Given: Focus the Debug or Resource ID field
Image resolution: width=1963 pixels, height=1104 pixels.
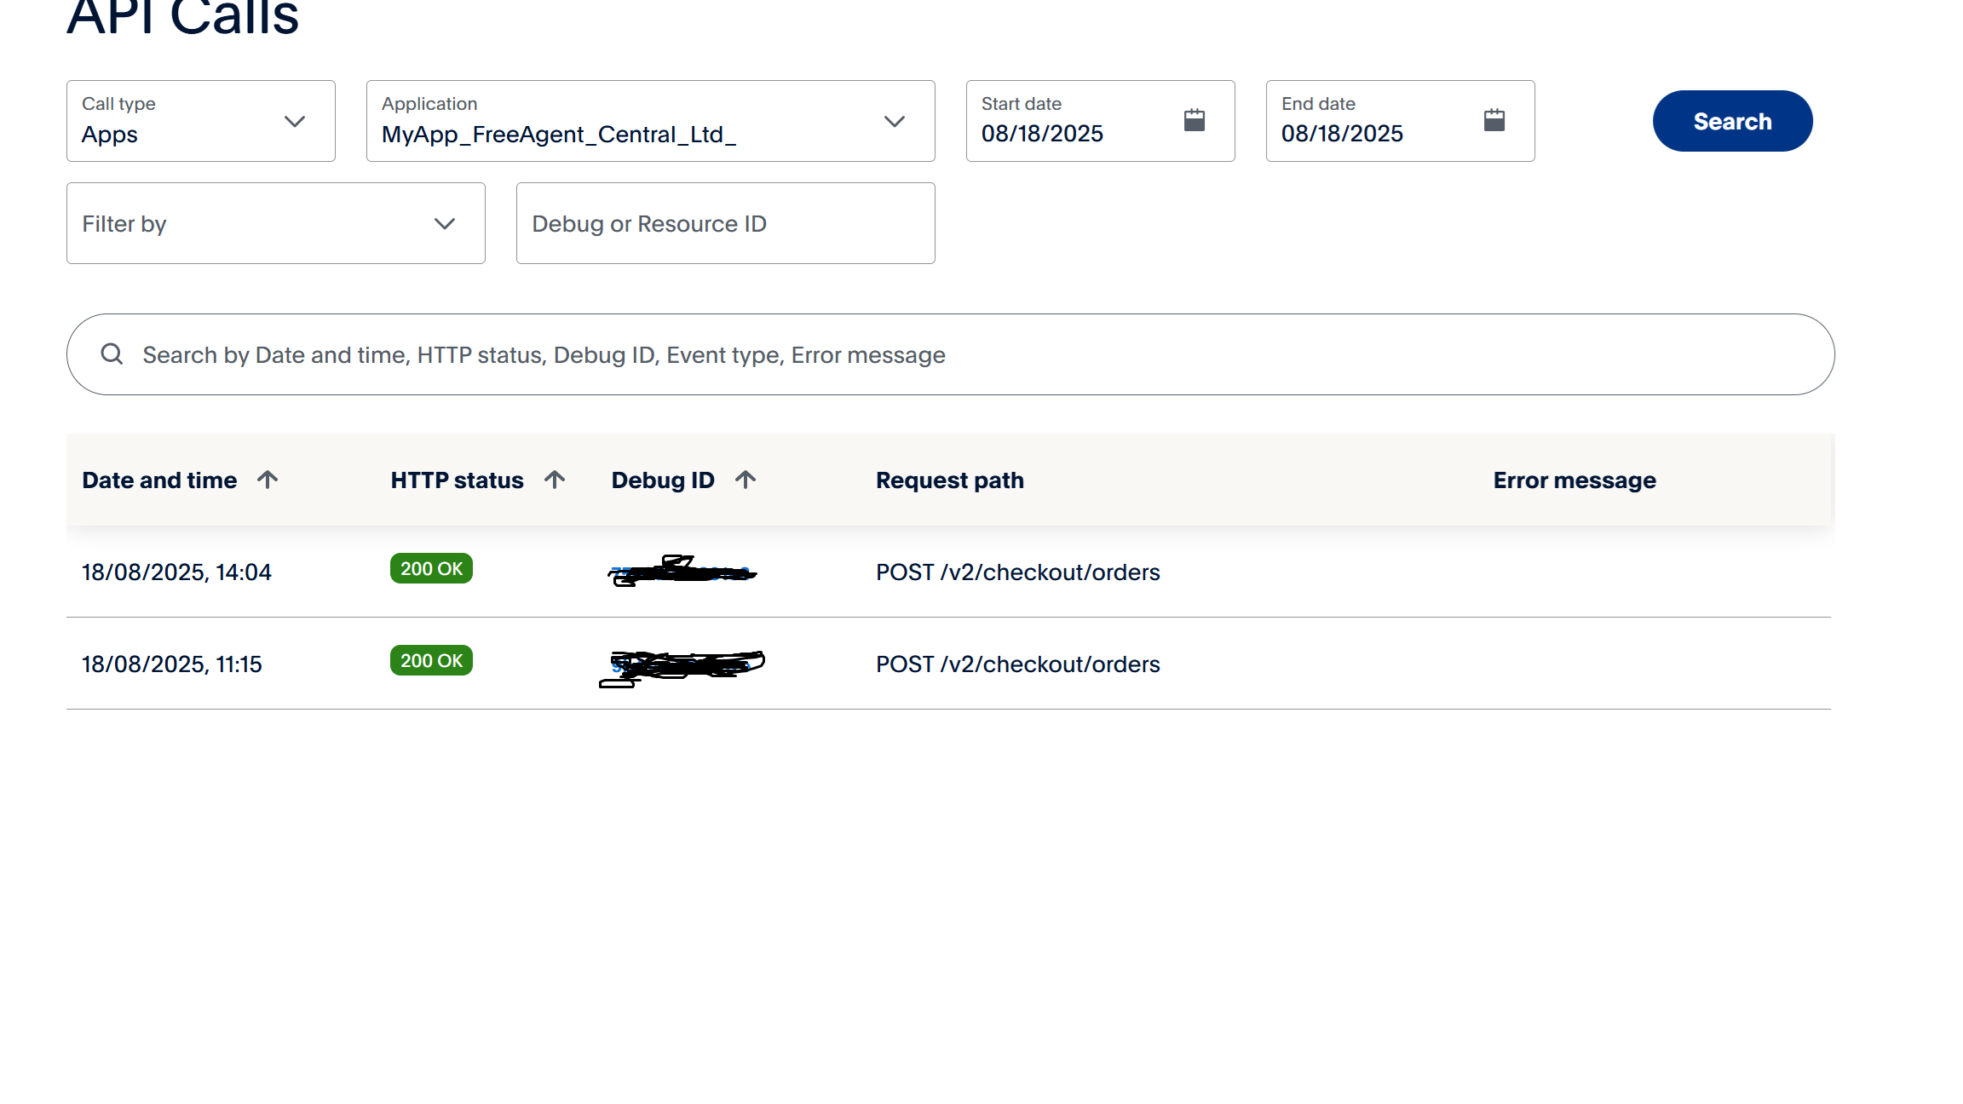Looking at the screenshot, I should point(726,223).
